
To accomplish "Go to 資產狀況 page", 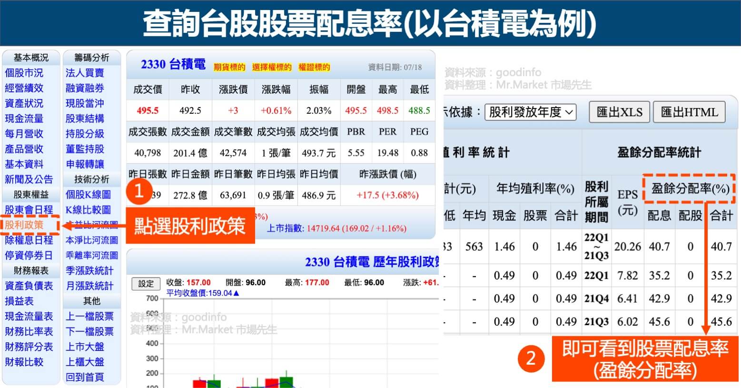I will pyautogui.click(x=24, y=103).
